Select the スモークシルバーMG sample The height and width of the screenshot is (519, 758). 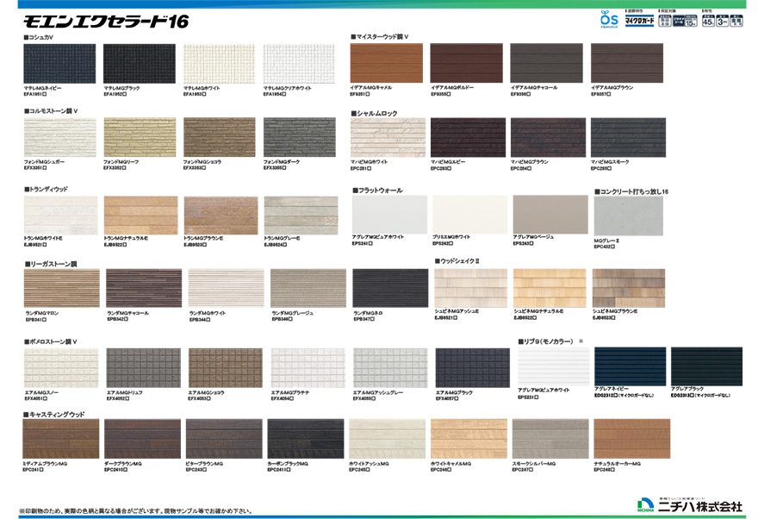tap(550, 439)
